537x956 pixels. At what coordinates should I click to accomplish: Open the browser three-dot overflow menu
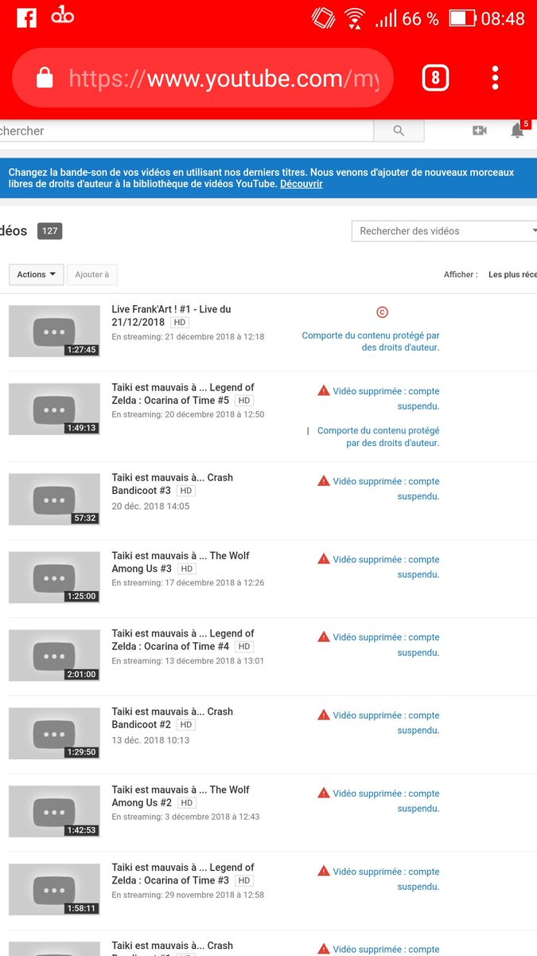pos(495,78)
